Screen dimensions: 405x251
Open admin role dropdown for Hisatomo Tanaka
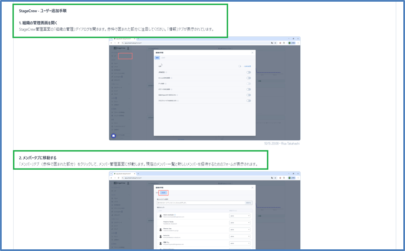click(x=240, y=223)
